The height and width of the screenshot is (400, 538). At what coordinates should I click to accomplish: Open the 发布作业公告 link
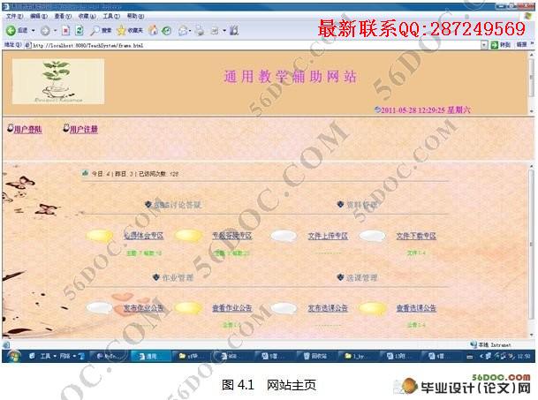[x=143, y=308]
